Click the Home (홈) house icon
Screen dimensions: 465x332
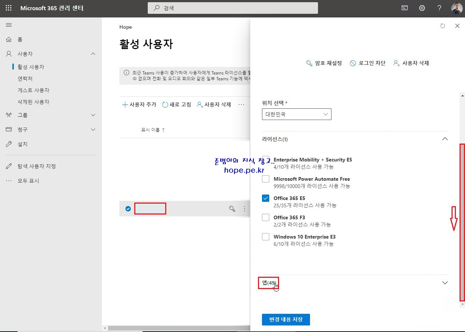click(9, 39)
